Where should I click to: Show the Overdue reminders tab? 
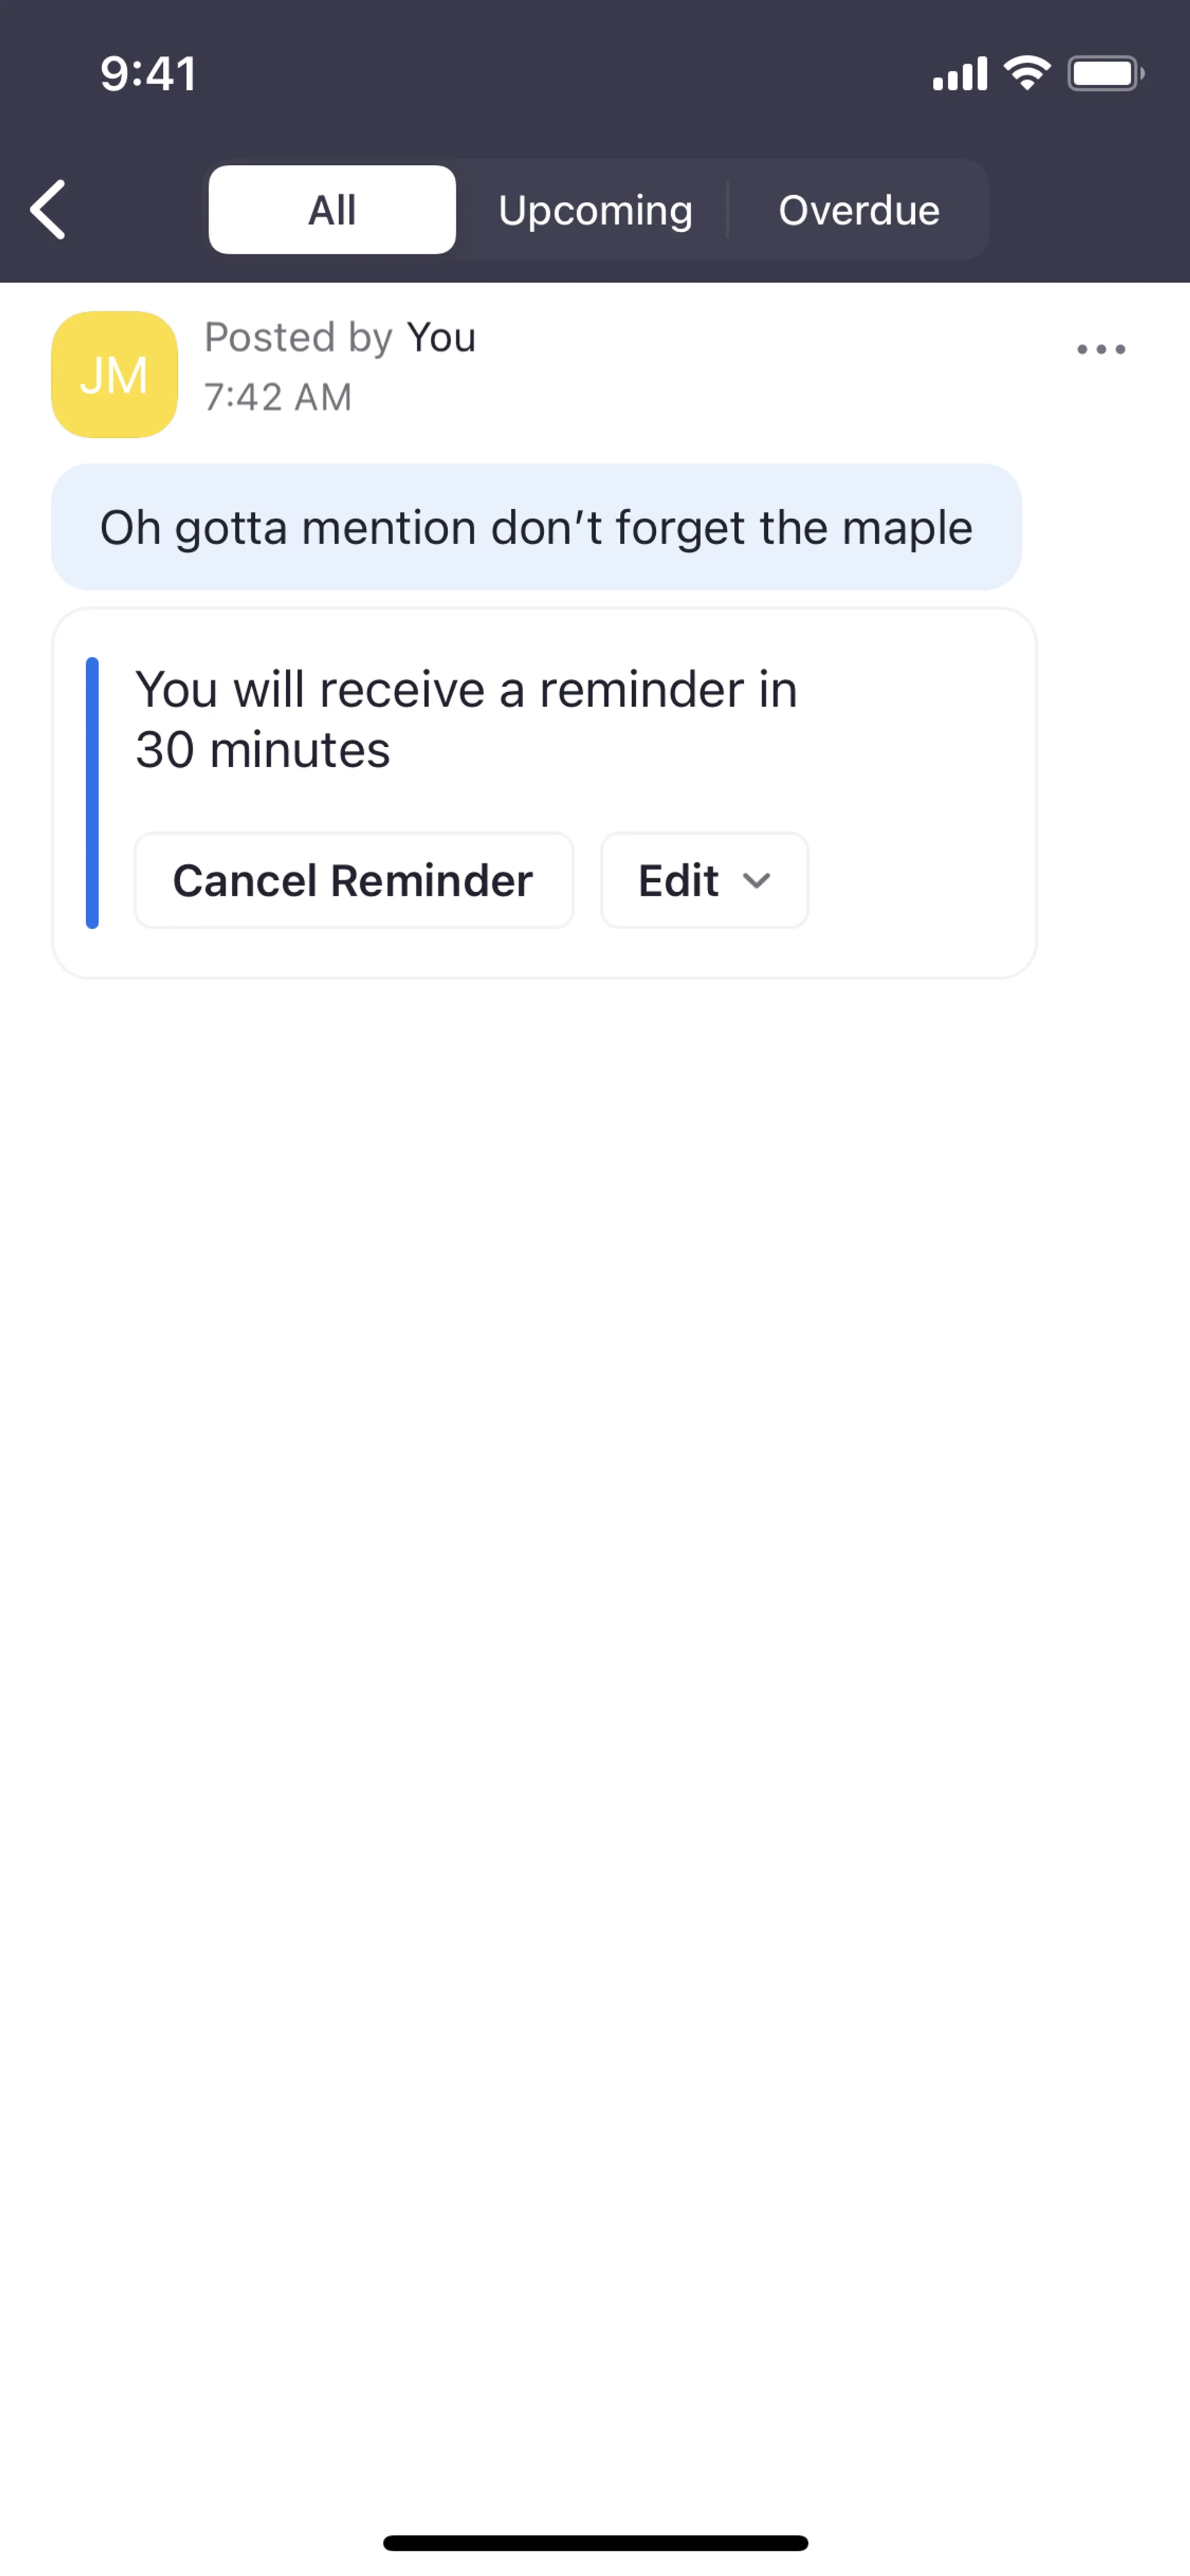pyautogui.click(x=859, y=210)
